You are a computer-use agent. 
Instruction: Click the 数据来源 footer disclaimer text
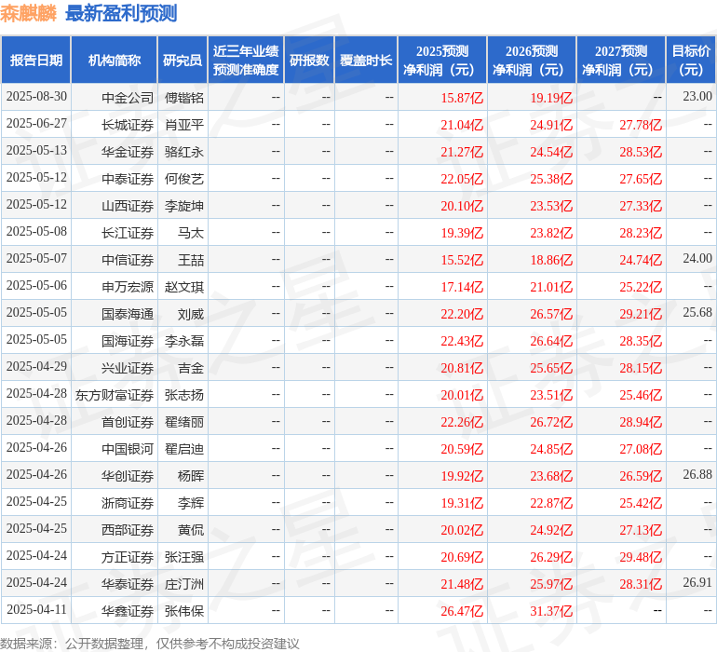[x=150, y=644]
